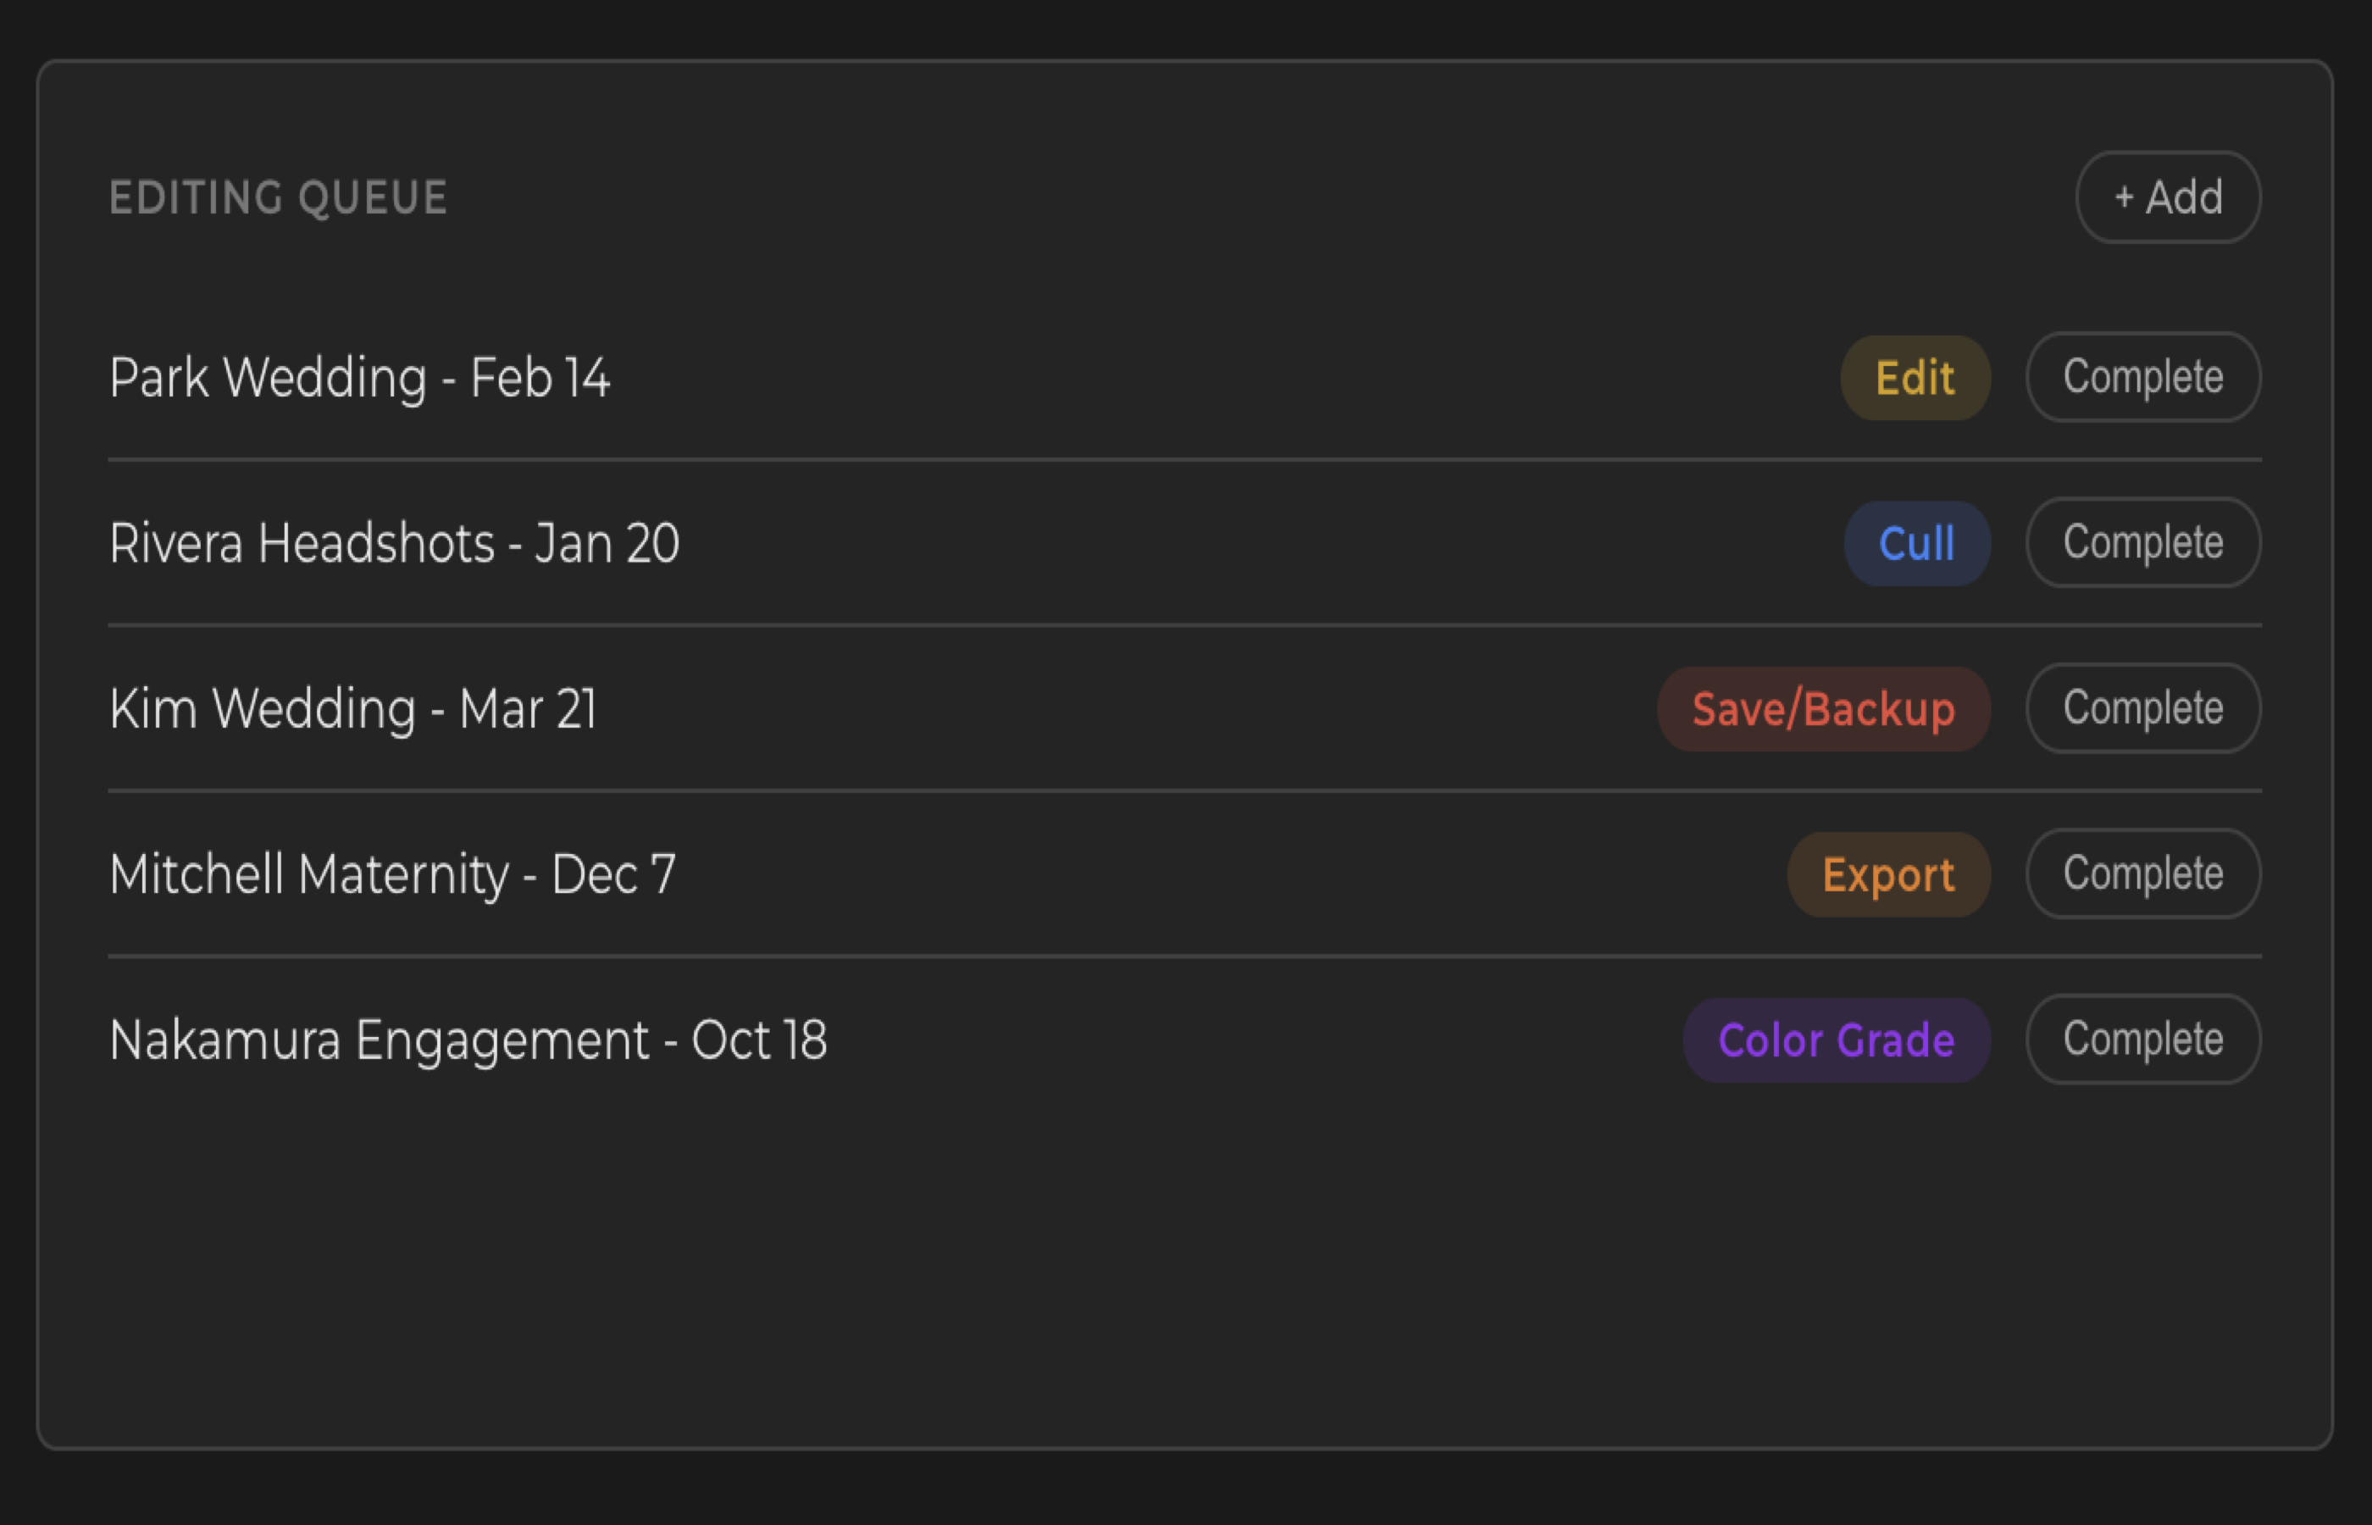Screen dimensions: 2372x1525
Task: Mark Nakamura Engagement as Complete
Action: click(2142, 1039)
